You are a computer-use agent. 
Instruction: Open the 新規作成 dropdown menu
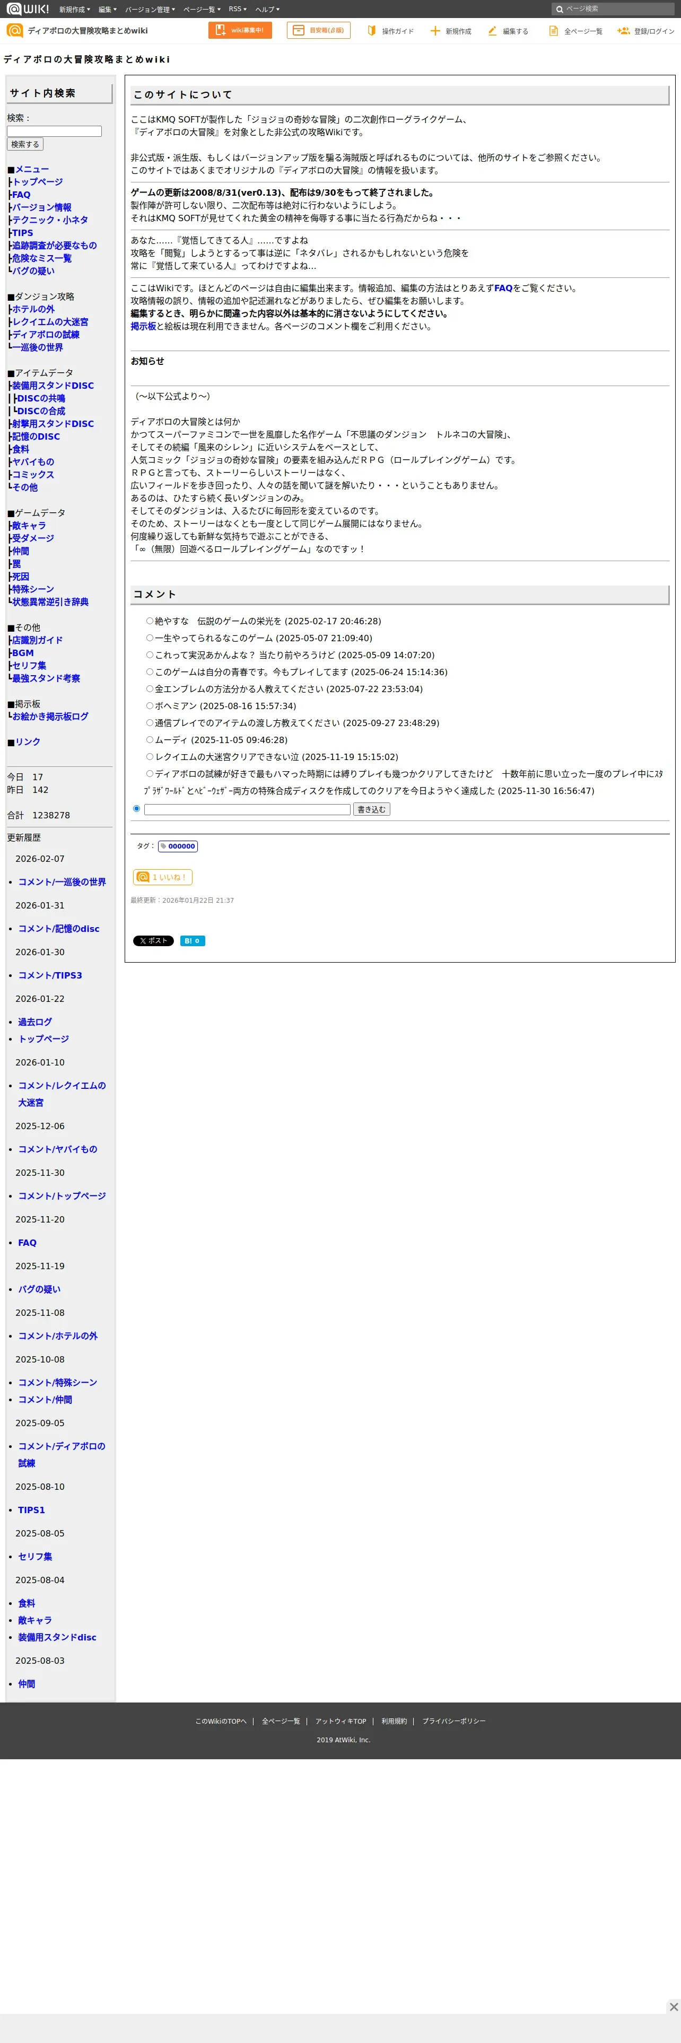click(75, 10)
